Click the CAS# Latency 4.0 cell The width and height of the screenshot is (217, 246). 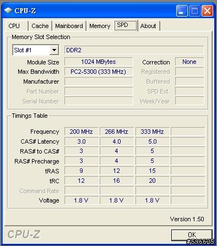(x=117, y=141)
